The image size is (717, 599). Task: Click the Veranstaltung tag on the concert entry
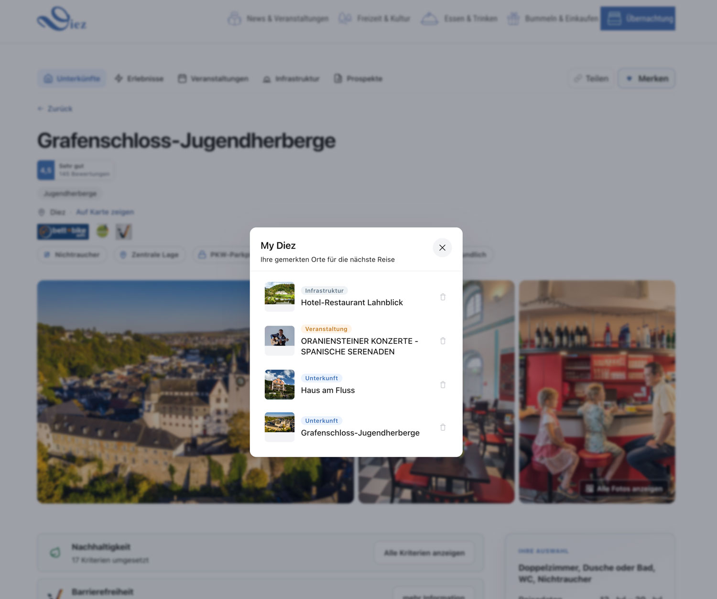click(326, 329)
